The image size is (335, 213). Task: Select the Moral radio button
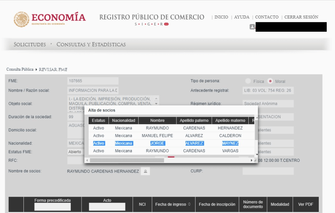(270, 81)
